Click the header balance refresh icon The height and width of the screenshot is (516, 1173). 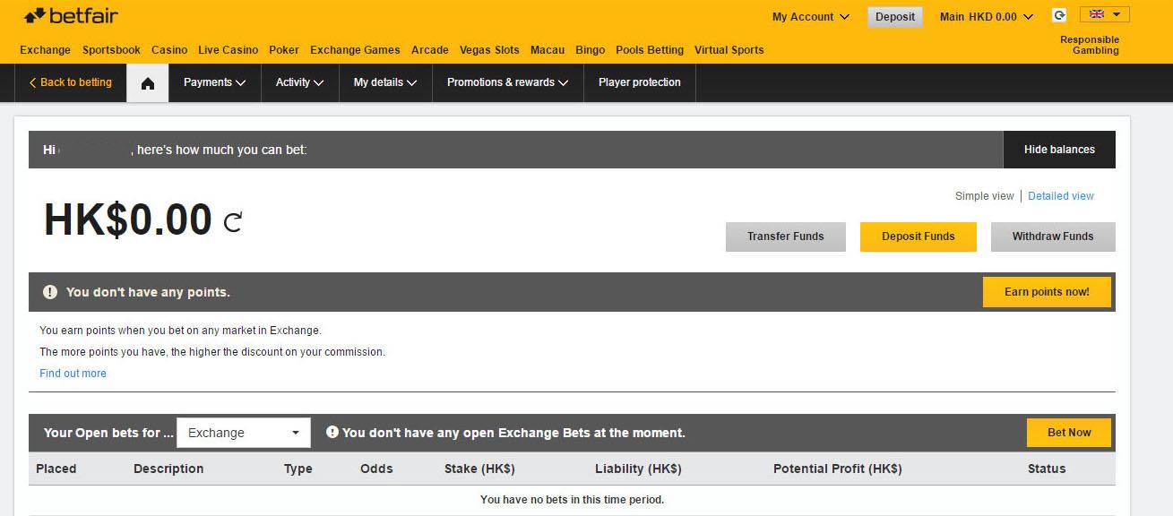click(1060, 15)
